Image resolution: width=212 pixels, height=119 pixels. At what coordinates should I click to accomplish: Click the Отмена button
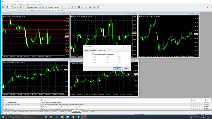[x=126, y=68]
